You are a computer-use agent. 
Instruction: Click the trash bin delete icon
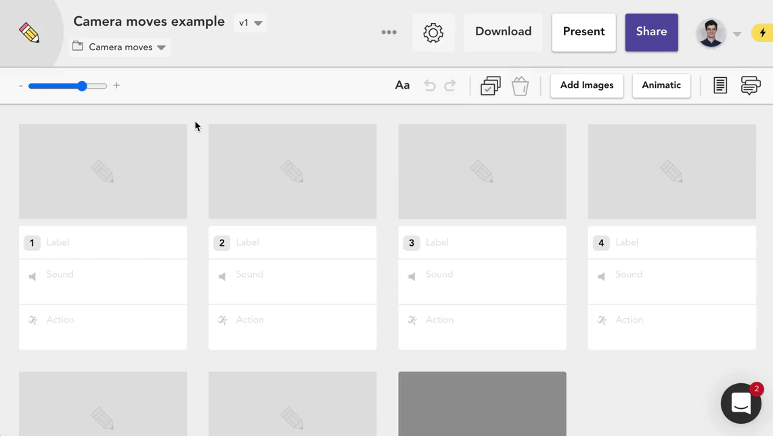520,86
